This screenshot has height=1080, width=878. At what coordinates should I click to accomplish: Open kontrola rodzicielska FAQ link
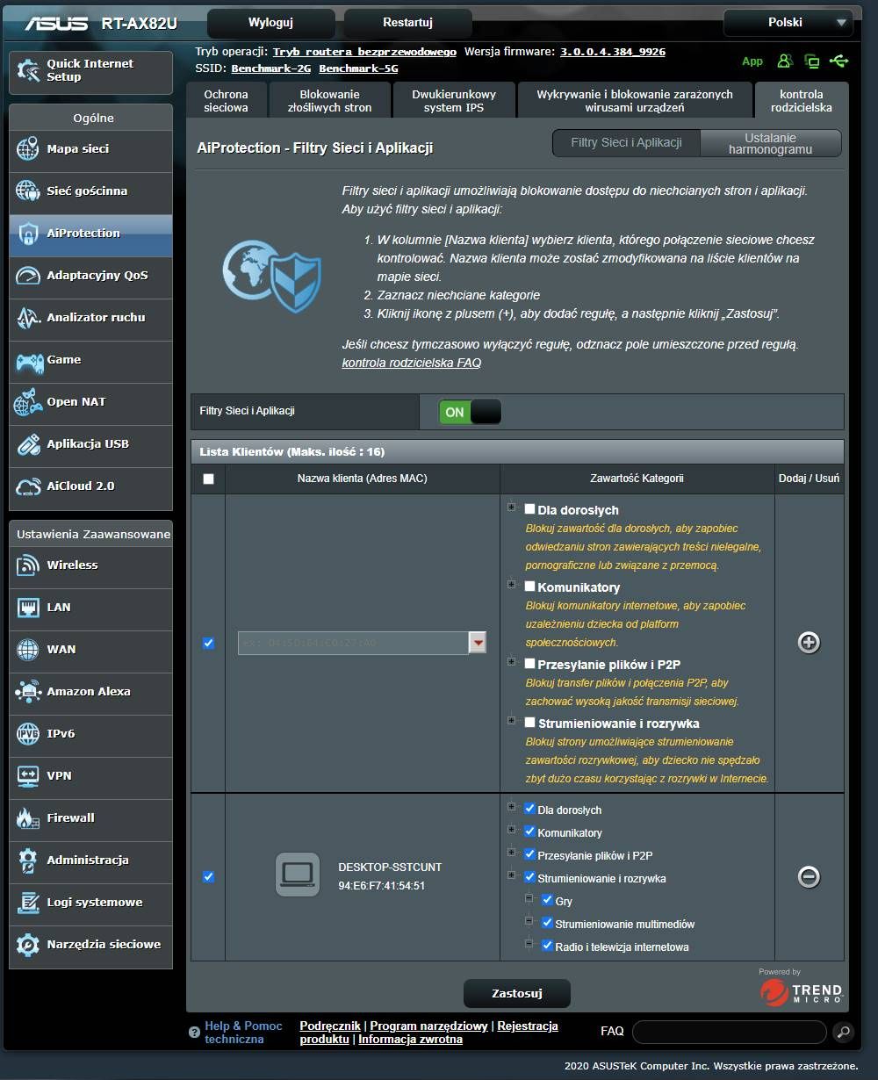(x=411, y=363)
